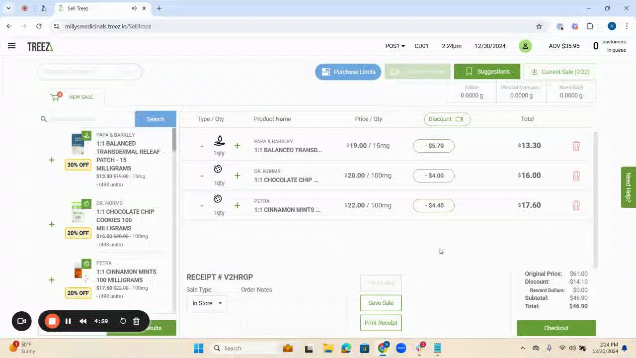
Task: Toggle the recorder camera button
Action: 21,321
